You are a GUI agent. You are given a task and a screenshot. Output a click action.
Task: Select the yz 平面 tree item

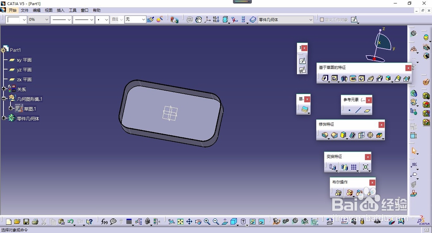(x=20, y=69)
